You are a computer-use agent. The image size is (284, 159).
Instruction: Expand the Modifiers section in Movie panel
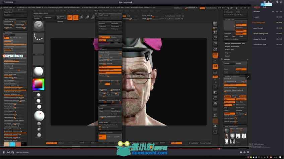pos(104,50)
